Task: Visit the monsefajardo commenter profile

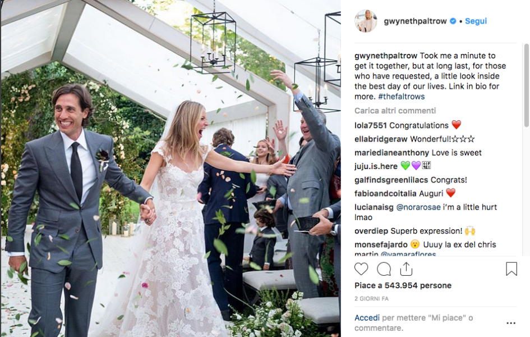Action: tap(381, 245)
